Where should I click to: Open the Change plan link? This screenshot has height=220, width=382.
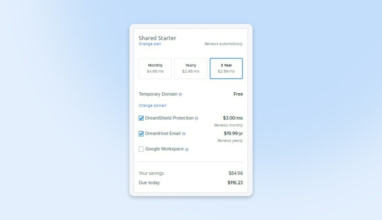click(x=150, y=44)
